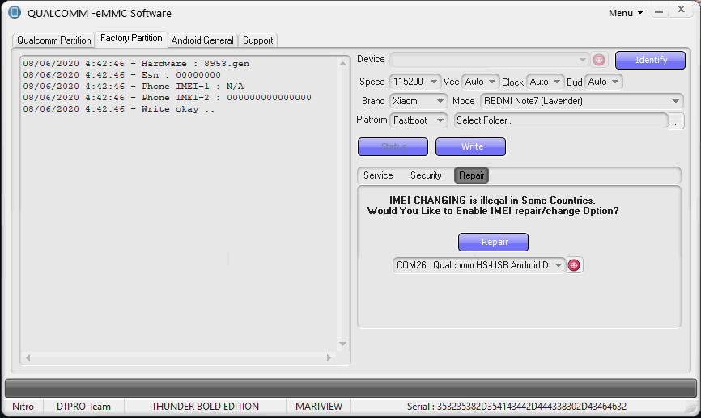Screen dimensions: 701x418
Task: Click the Status button
Action: click(393, 146)
